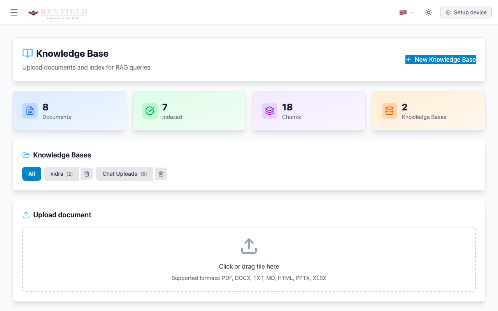The height and width of the screenshot is (311, 498).
Task: Click the upload arrow icon beside Upload document
Action: [26, 215]
